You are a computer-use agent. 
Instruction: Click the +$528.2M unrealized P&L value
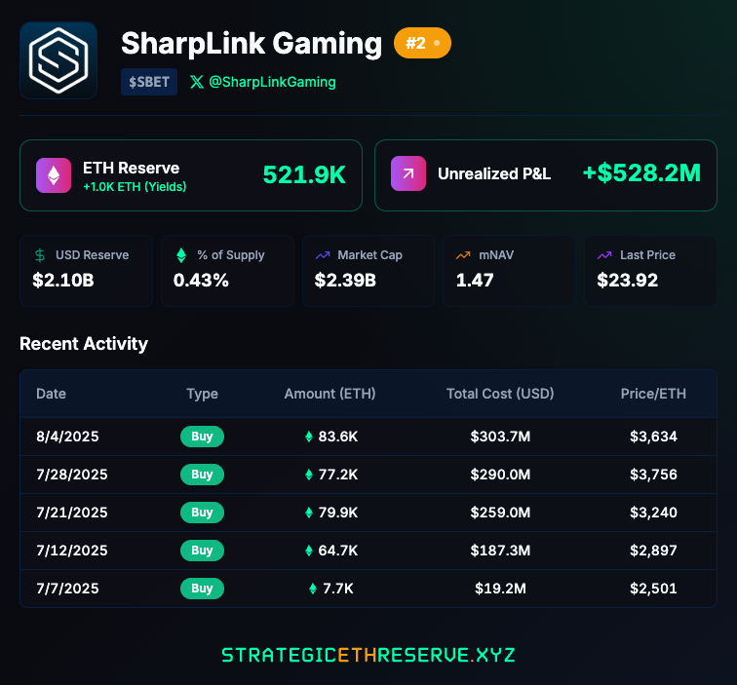641,172
